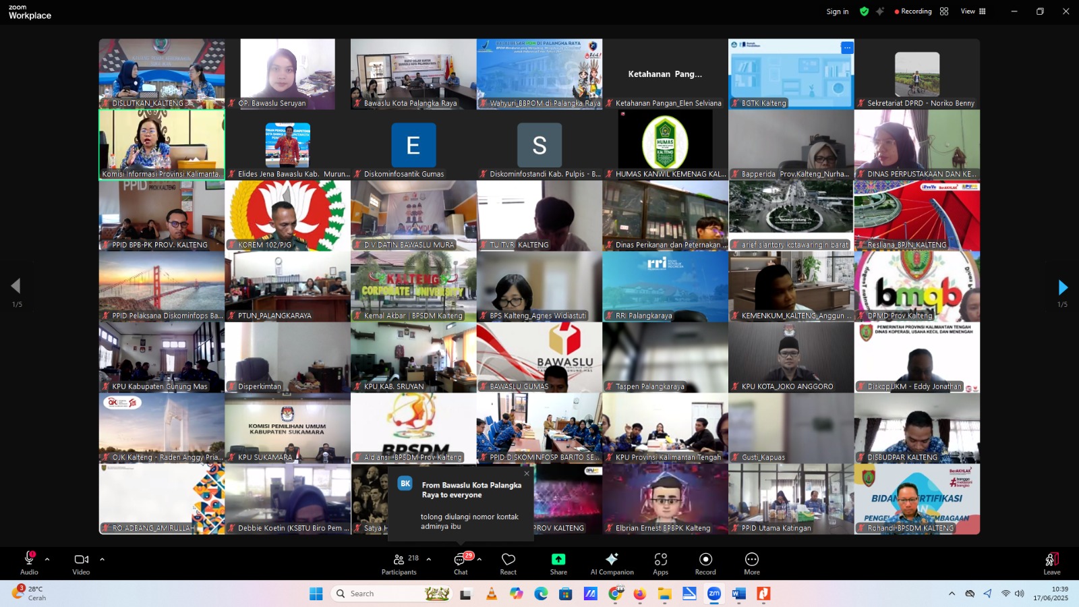Select the PTUN_PALANGKARAYA video tile
Viewport: 1079px width, 607px height.
[x=288, y=287]
